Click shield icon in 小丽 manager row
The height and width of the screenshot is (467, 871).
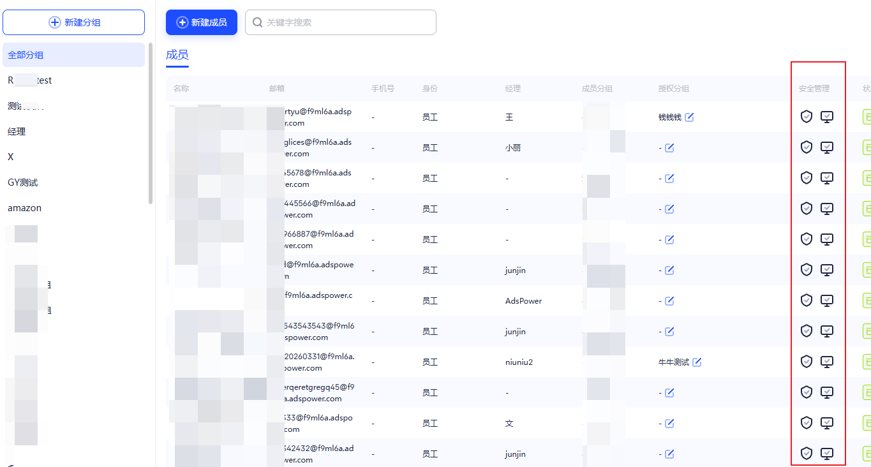pyautogui.click(x=807, y=147)
